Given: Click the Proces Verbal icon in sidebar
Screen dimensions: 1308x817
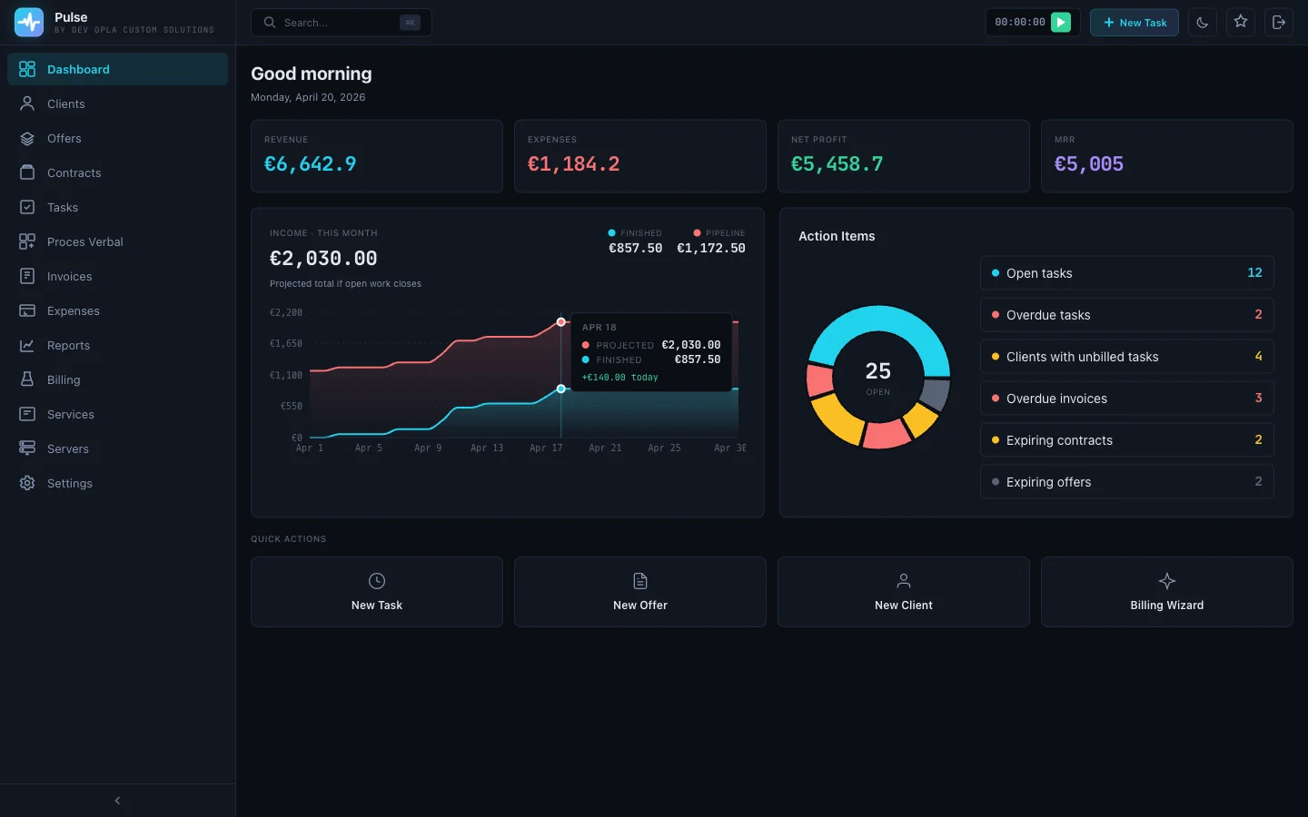Looking at the screenshot, I should (27, 241).
